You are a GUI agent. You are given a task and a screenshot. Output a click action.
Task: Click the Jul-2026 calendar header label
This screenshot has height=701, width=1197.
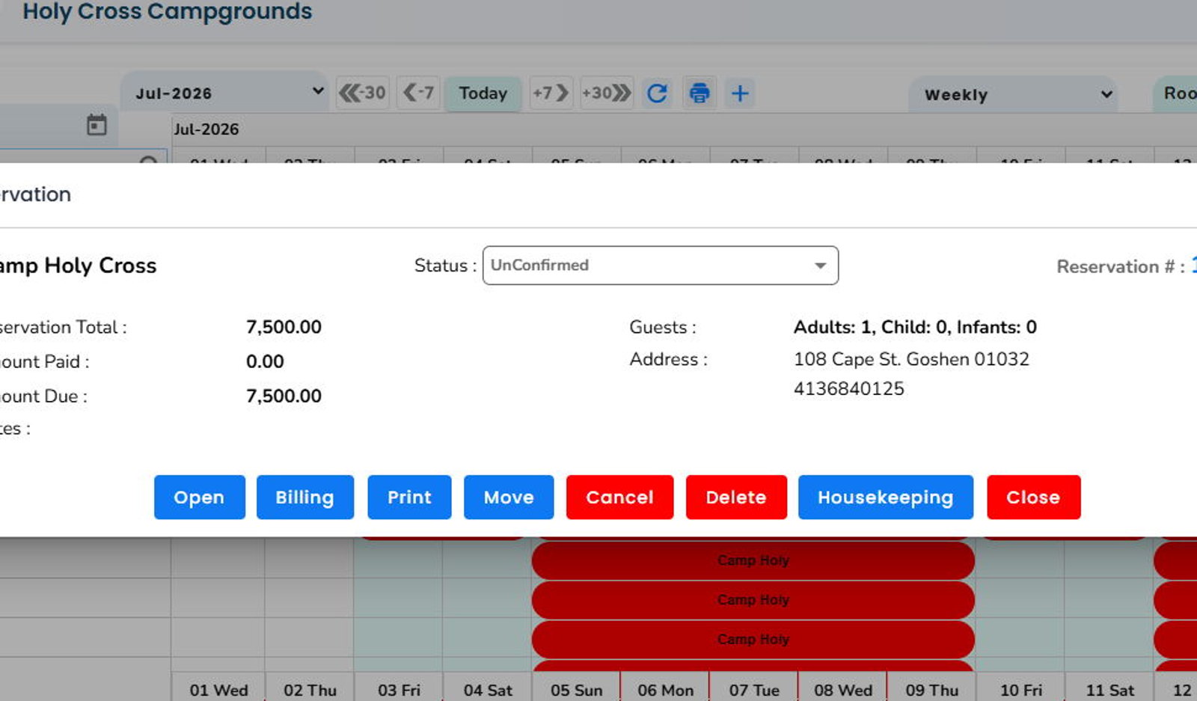206,129
